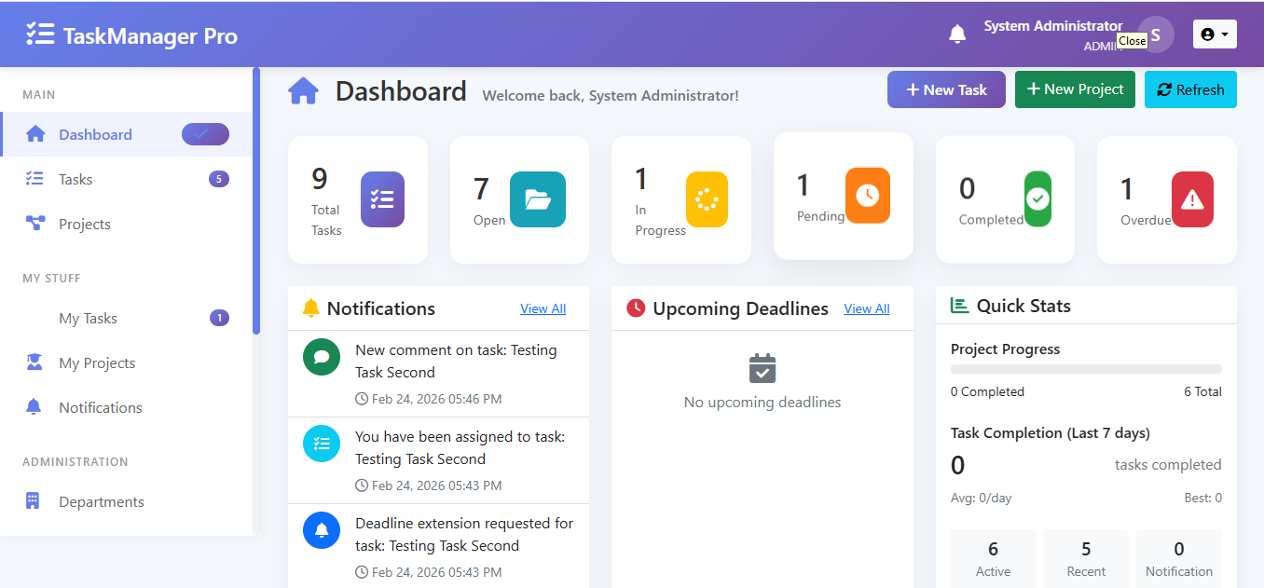Click the New Project button
Screen dimensions: 1264x588
click(1075, 89)
